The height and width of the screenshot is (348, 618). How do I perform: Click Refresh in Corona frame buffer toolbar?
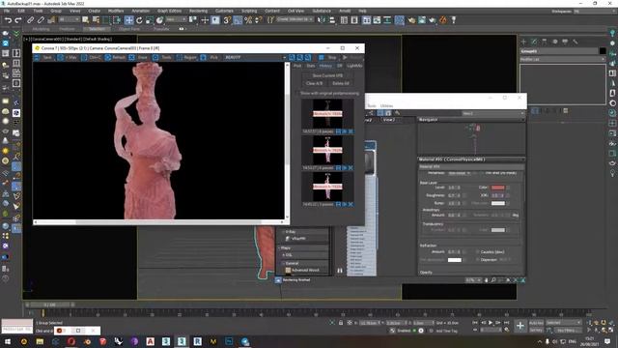tap(115, 58)
